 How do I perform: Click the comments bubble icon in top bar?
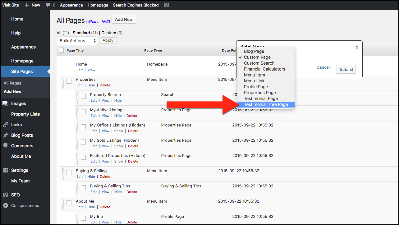[x=48, y=5]
